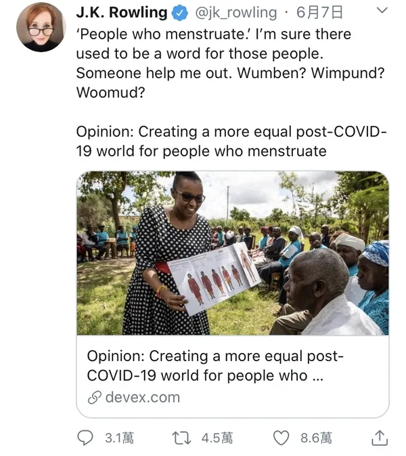The height and width of the screenshot is (456, 406).
Task: Click the retweet arrows icon
Action: (181, 438)
